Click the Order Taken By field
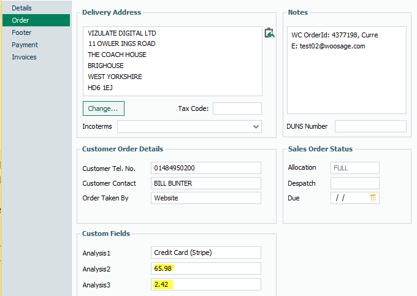 [205, 198]
